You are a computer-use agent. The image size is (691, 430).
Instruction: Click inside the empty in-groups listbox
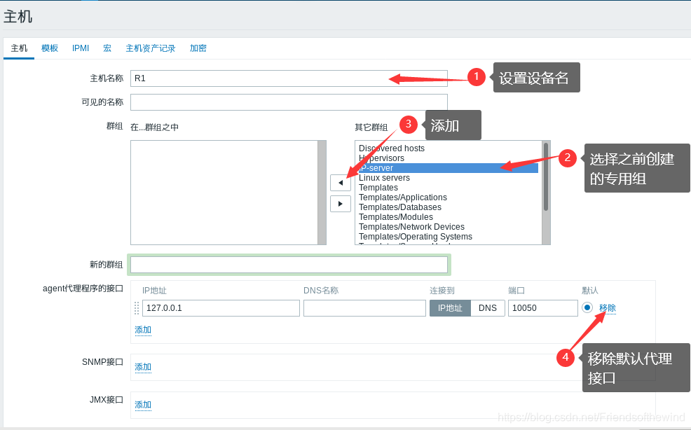tap(224, 193)
